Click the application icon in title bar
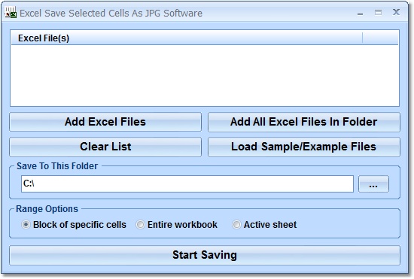The height and width of the screenshot is (279, 414). tap(11, 13)
